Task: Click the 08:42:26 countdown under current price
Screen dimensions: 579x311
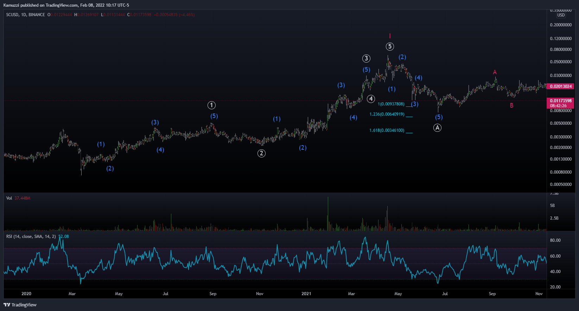Action: point(558,106)
